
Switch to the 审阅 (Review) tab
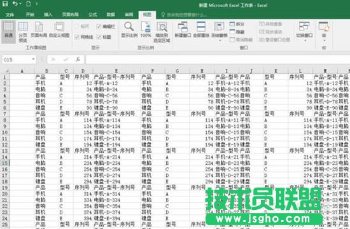[x=129, y=15]
